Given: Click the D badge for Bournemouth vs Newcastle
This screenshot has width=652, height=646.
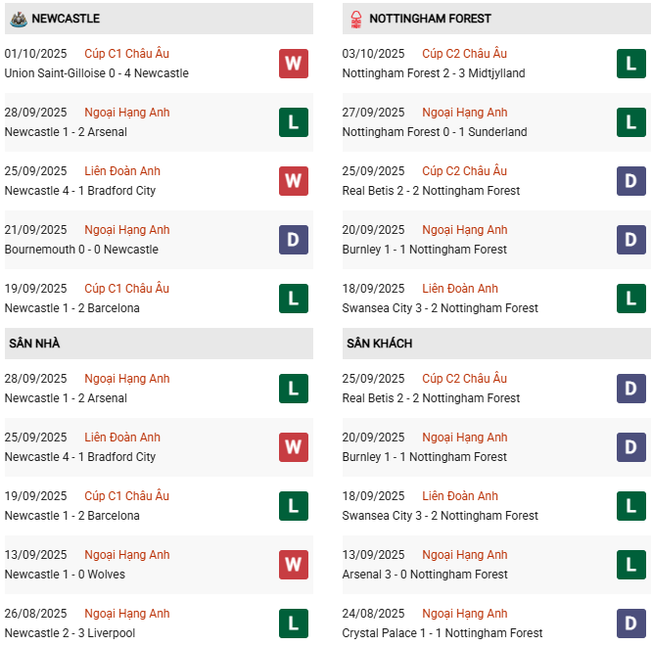Looking at the screenshot, I should tap(293, 240).
